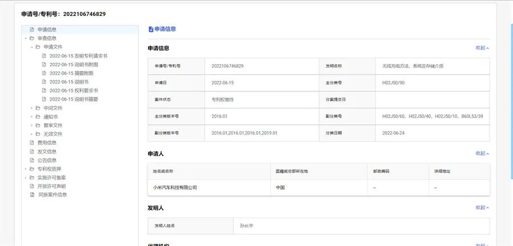The height and width of the screenshot is (246, 513).
Task: Expand the 实施许可备案 tree node arrow
Action: pos(25,178)
